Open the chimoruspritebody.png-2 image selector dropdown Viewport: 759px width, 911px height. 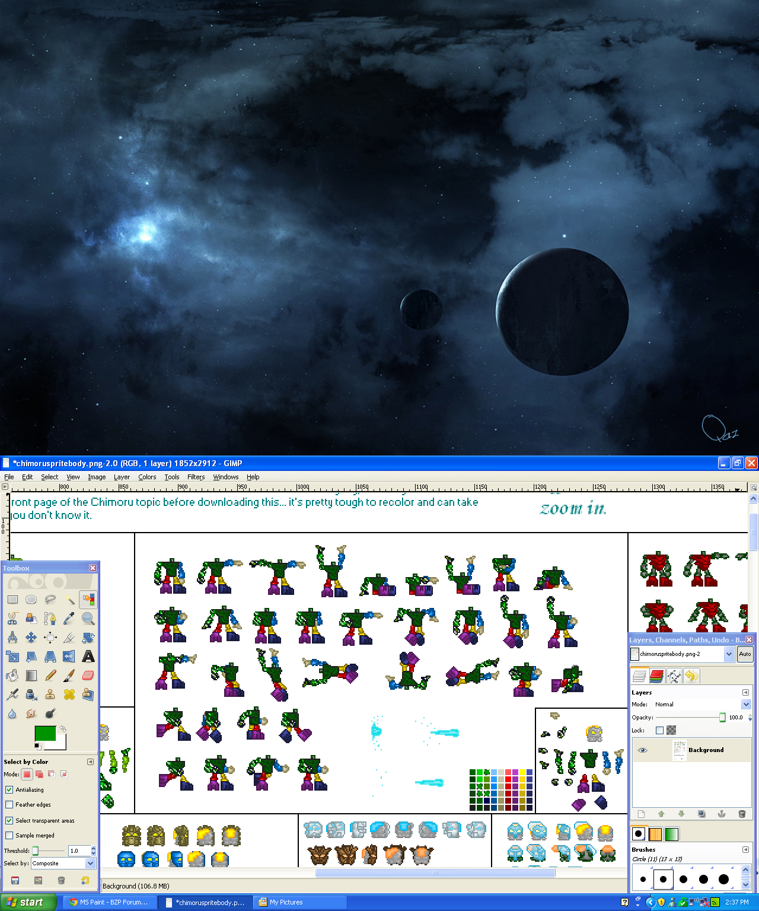[682, 654]
